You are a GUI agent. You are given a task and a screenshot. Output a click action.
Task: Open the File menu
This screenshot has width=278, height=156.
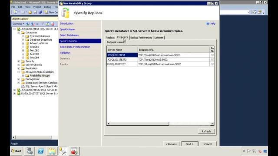pyautogui.click(x=13, y=7)
